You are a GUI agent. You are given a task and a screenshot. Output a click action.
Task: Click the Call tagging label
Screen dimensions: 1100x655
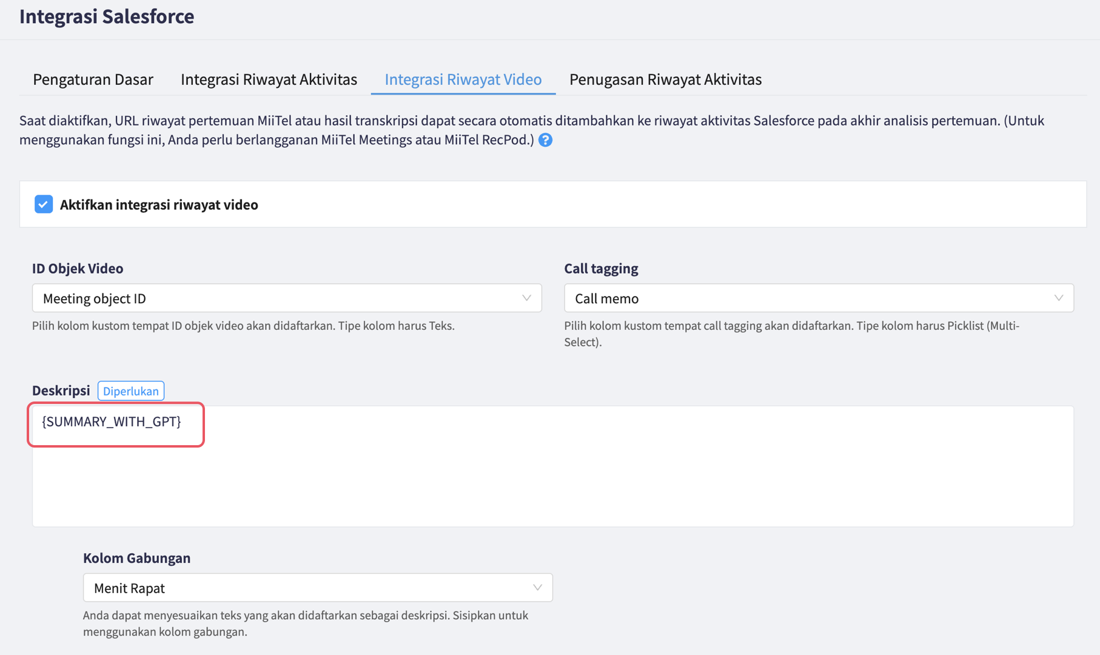pos(601,268)
